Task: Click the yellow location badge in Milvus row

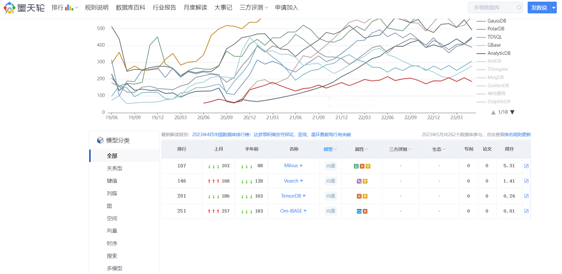Action: coord(368,166)
